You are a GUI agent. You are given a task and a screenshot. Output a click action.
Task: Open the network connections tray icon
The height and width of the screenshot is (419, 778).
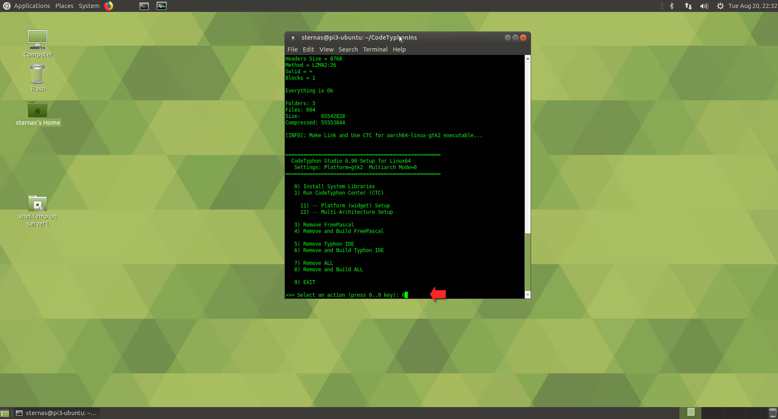tap(688, 6)
